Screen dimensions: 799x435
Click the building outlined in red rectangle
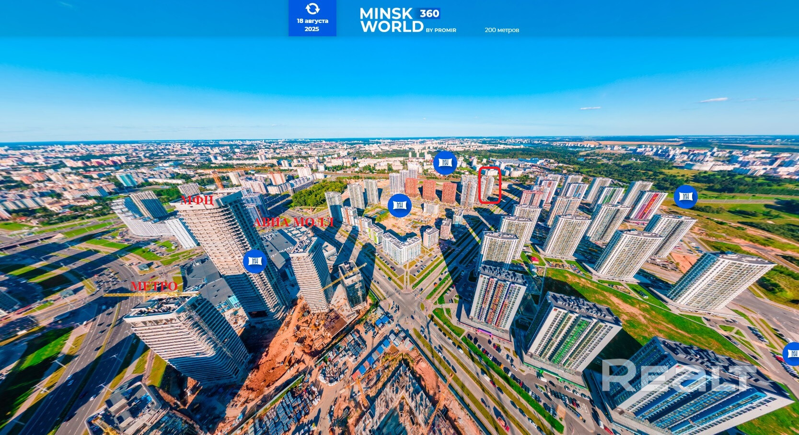[x=489, y=185]
